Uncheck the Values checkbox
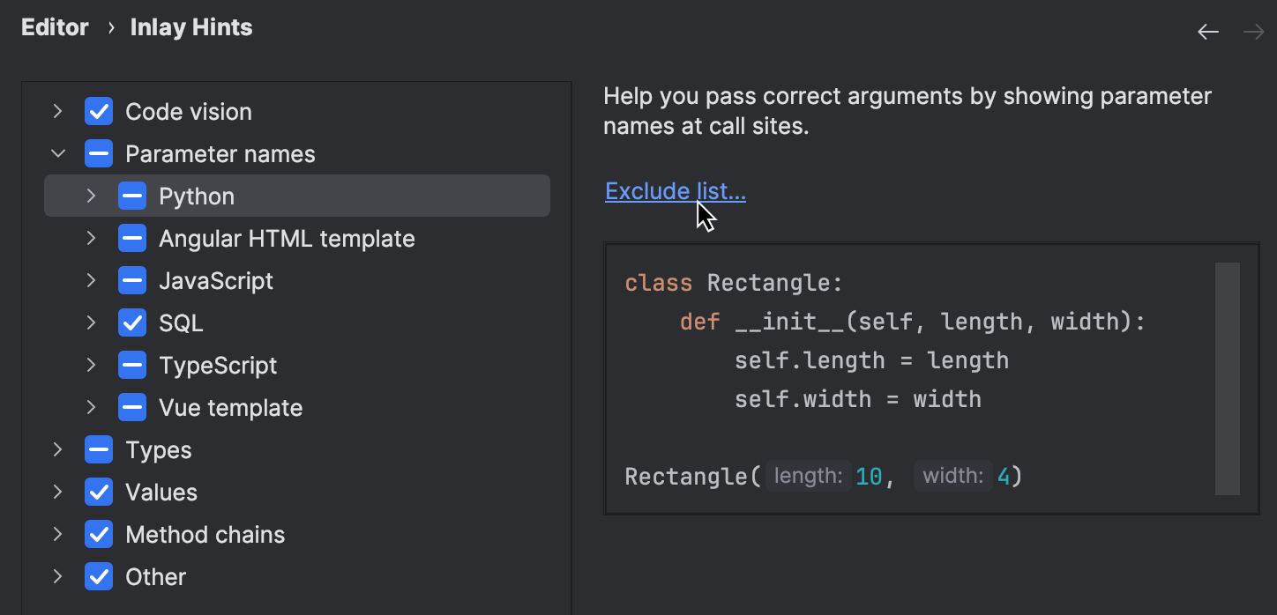This screenshot has height=615, width=1277. (99, 492)
